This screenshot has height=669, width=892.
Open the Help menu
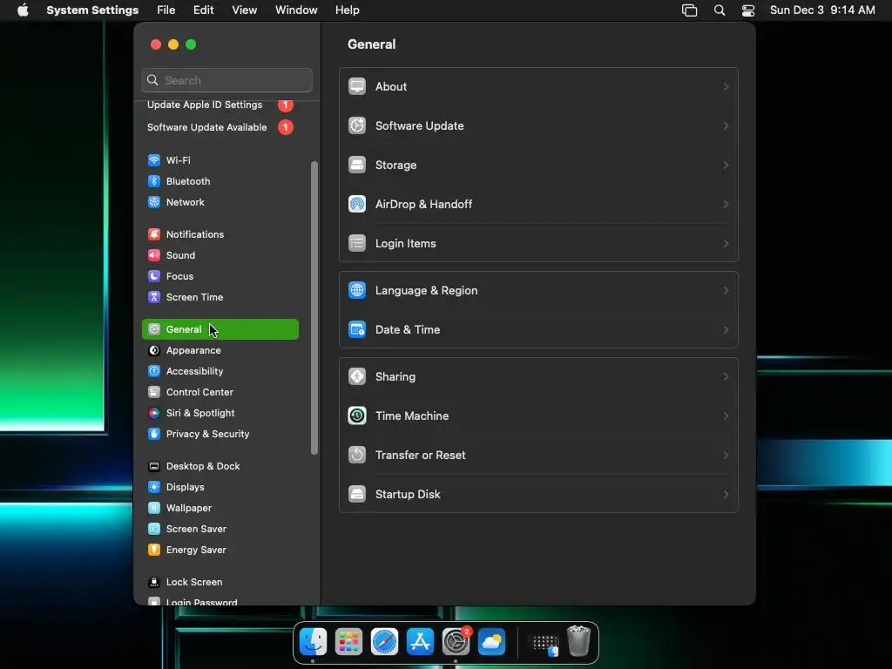coord(347,10)
